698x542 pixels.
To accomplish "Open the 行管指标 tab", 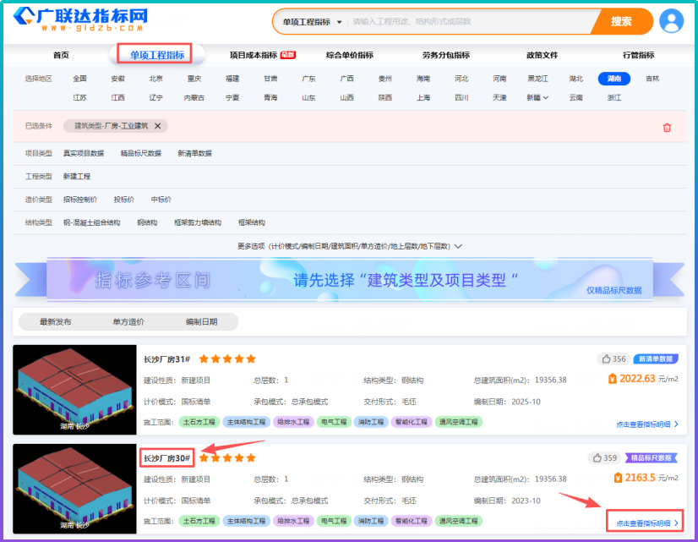I will pos(638,55).
